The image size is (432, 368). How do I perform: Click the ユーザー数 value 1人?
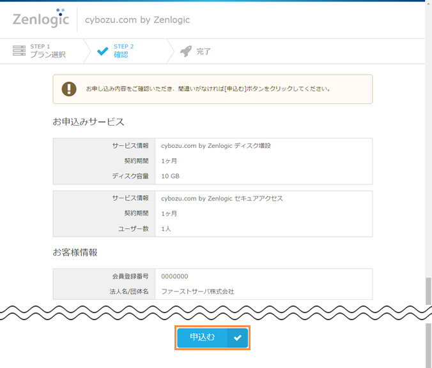(x=166, y=229)
